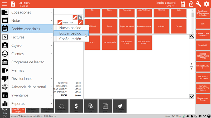This screenshot has height=118, width=211.
Task: Click the Cancelar nota button
Action: pos(18,110)
